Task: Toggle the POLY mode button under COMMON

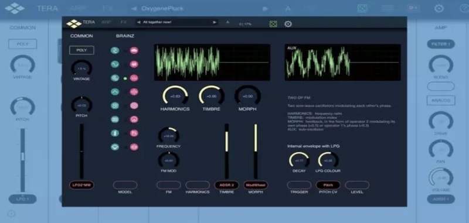Action: 81,50
